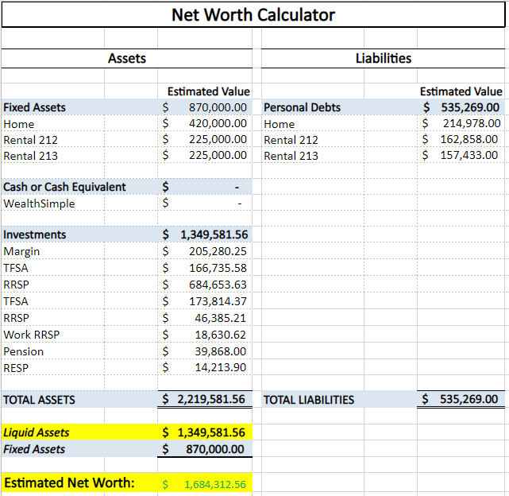Select the Pension row label
The height and width of the screenshot is (496, 509).
tap(23, 351)
